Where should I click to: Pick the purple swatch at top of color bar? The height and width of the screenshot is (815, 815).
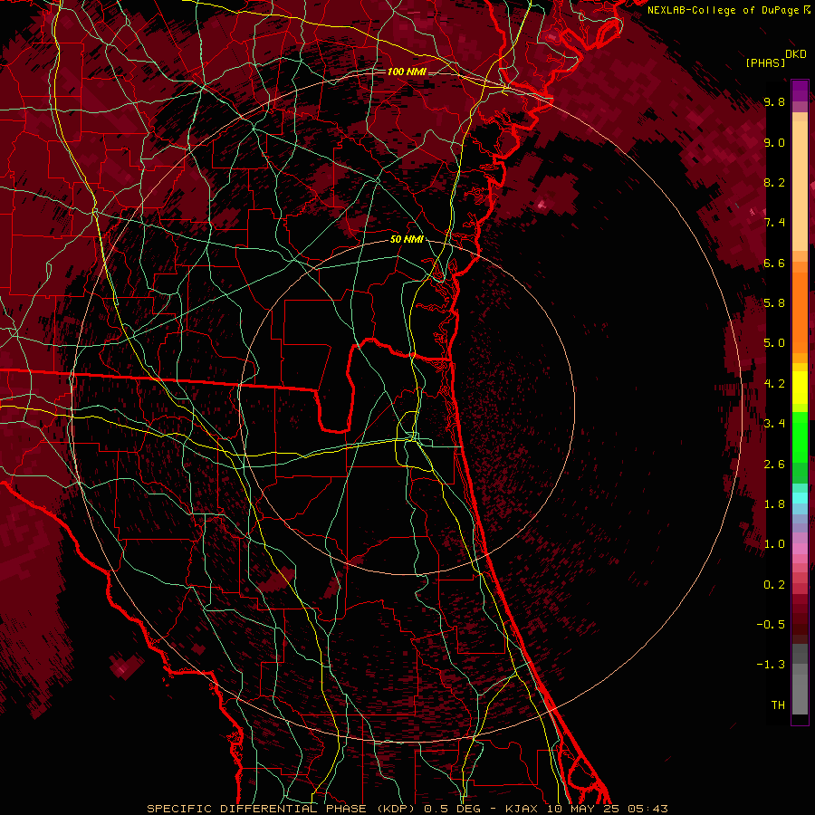click(800, 91)
